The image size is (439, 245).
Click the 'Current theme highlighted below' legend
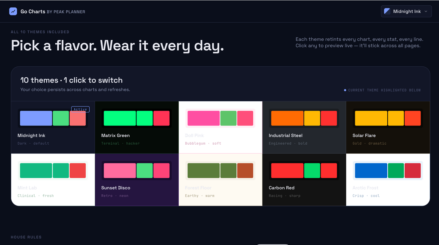coord(382,90)
